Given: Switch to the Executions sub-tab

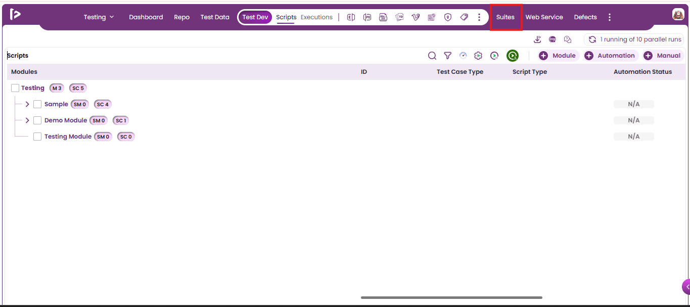Looking at the screenshot, I should 316,17.
